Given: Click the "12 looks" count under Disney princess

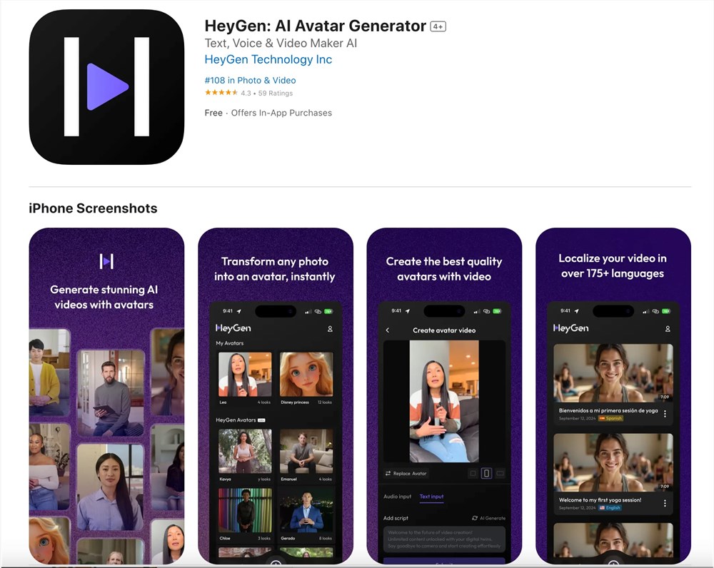Looking at the screenshot, I should pyautogui.click(x=325, y=402).
